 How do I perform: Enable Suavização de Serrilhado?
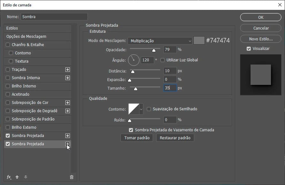tap(149, 108)
